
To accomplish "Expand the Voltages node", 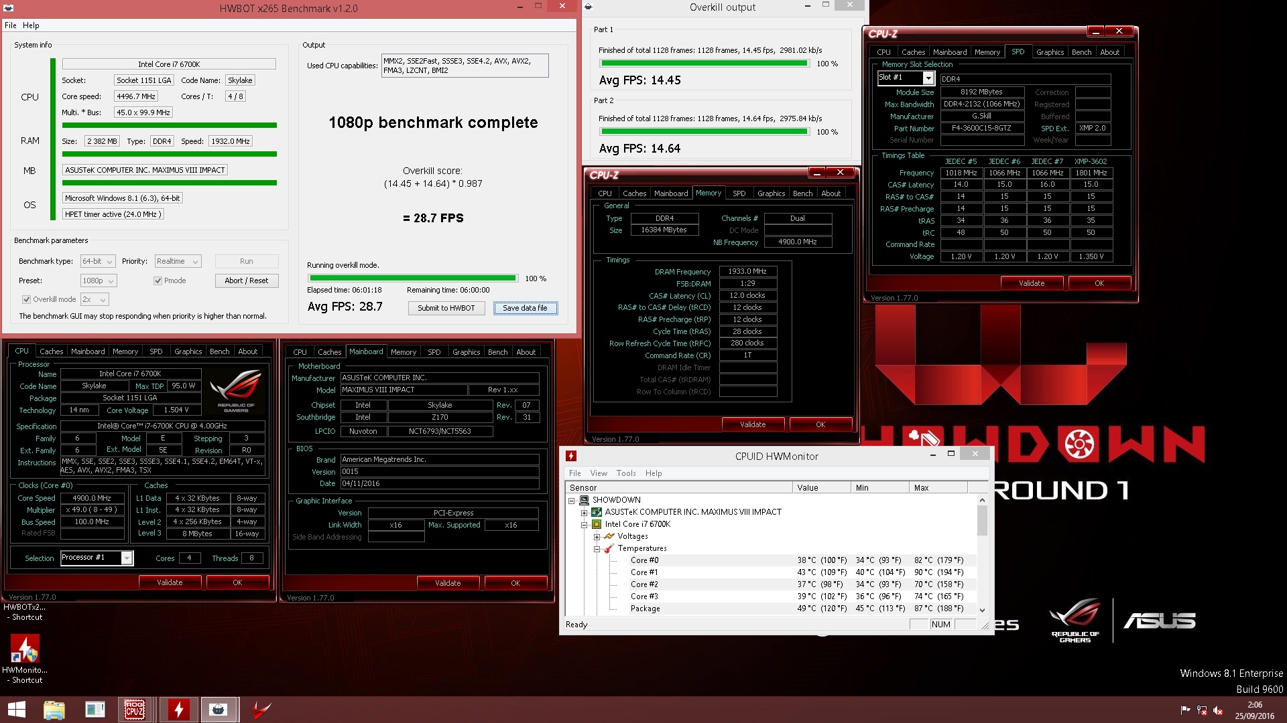I will (x=597, y=536).
